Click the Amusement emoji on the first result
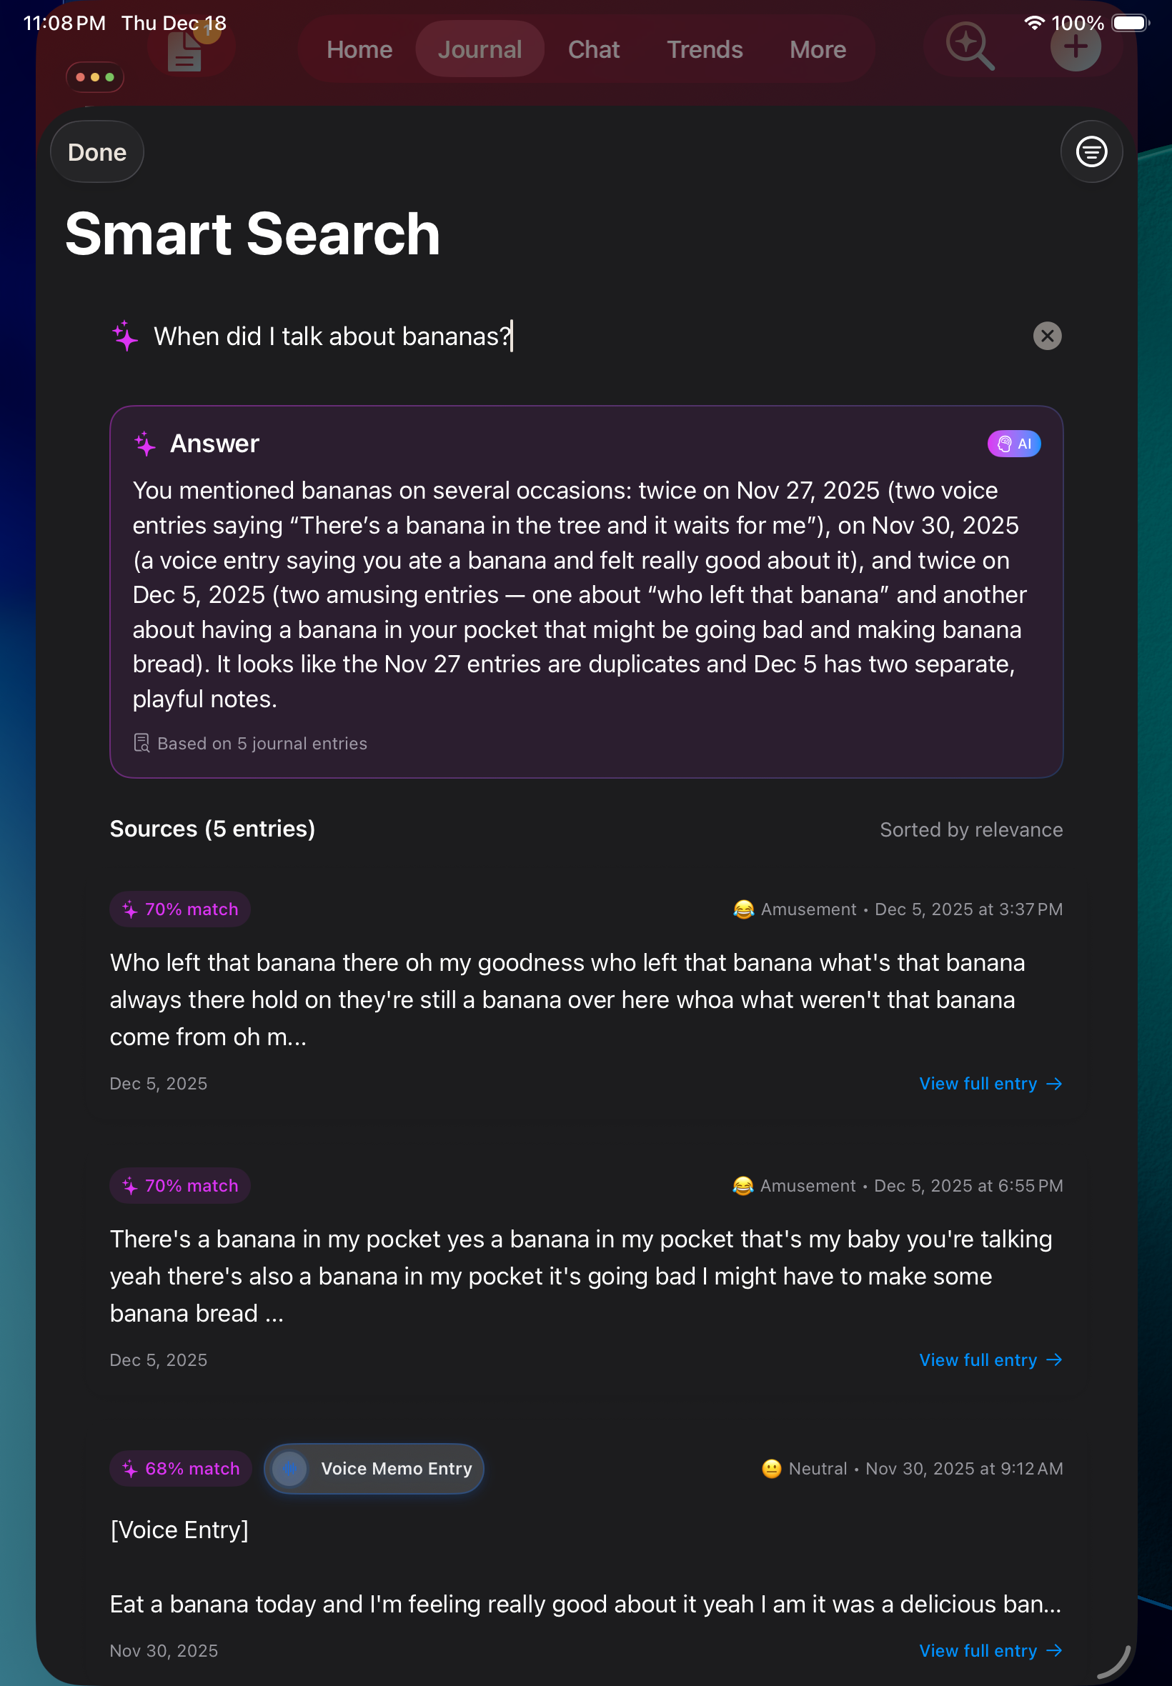This screenshot has height=1686, width=1172. pos(743,909)
